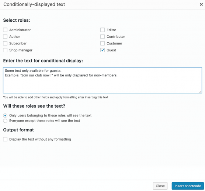
Task: Enable the Customer role checkbox
Action: (x=102, y=43)
